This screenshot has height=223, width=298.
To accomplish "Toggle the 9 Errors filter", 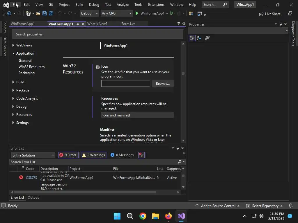I will click(68, 155).
